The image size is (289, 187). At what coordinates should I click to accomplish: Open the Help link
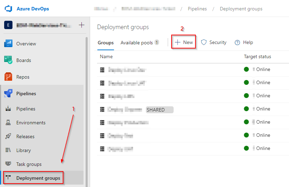pos(244,42)
